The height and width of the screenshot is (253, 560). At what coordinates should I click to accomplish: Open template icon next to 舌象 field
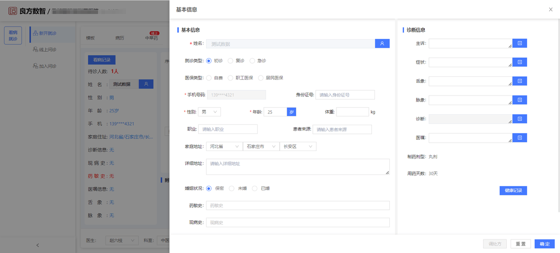point(520,81)
